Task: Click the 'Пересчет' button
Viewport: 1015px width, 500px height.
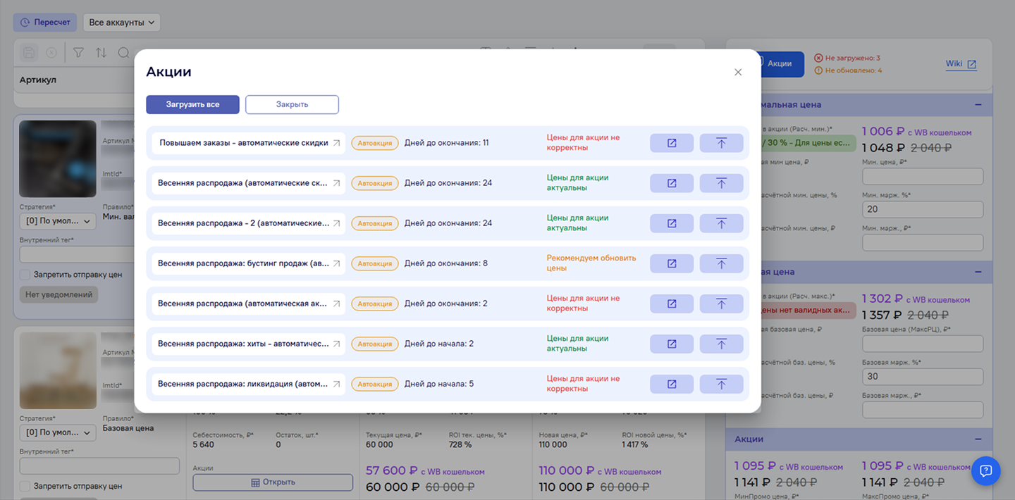Action: click(45, 23)
